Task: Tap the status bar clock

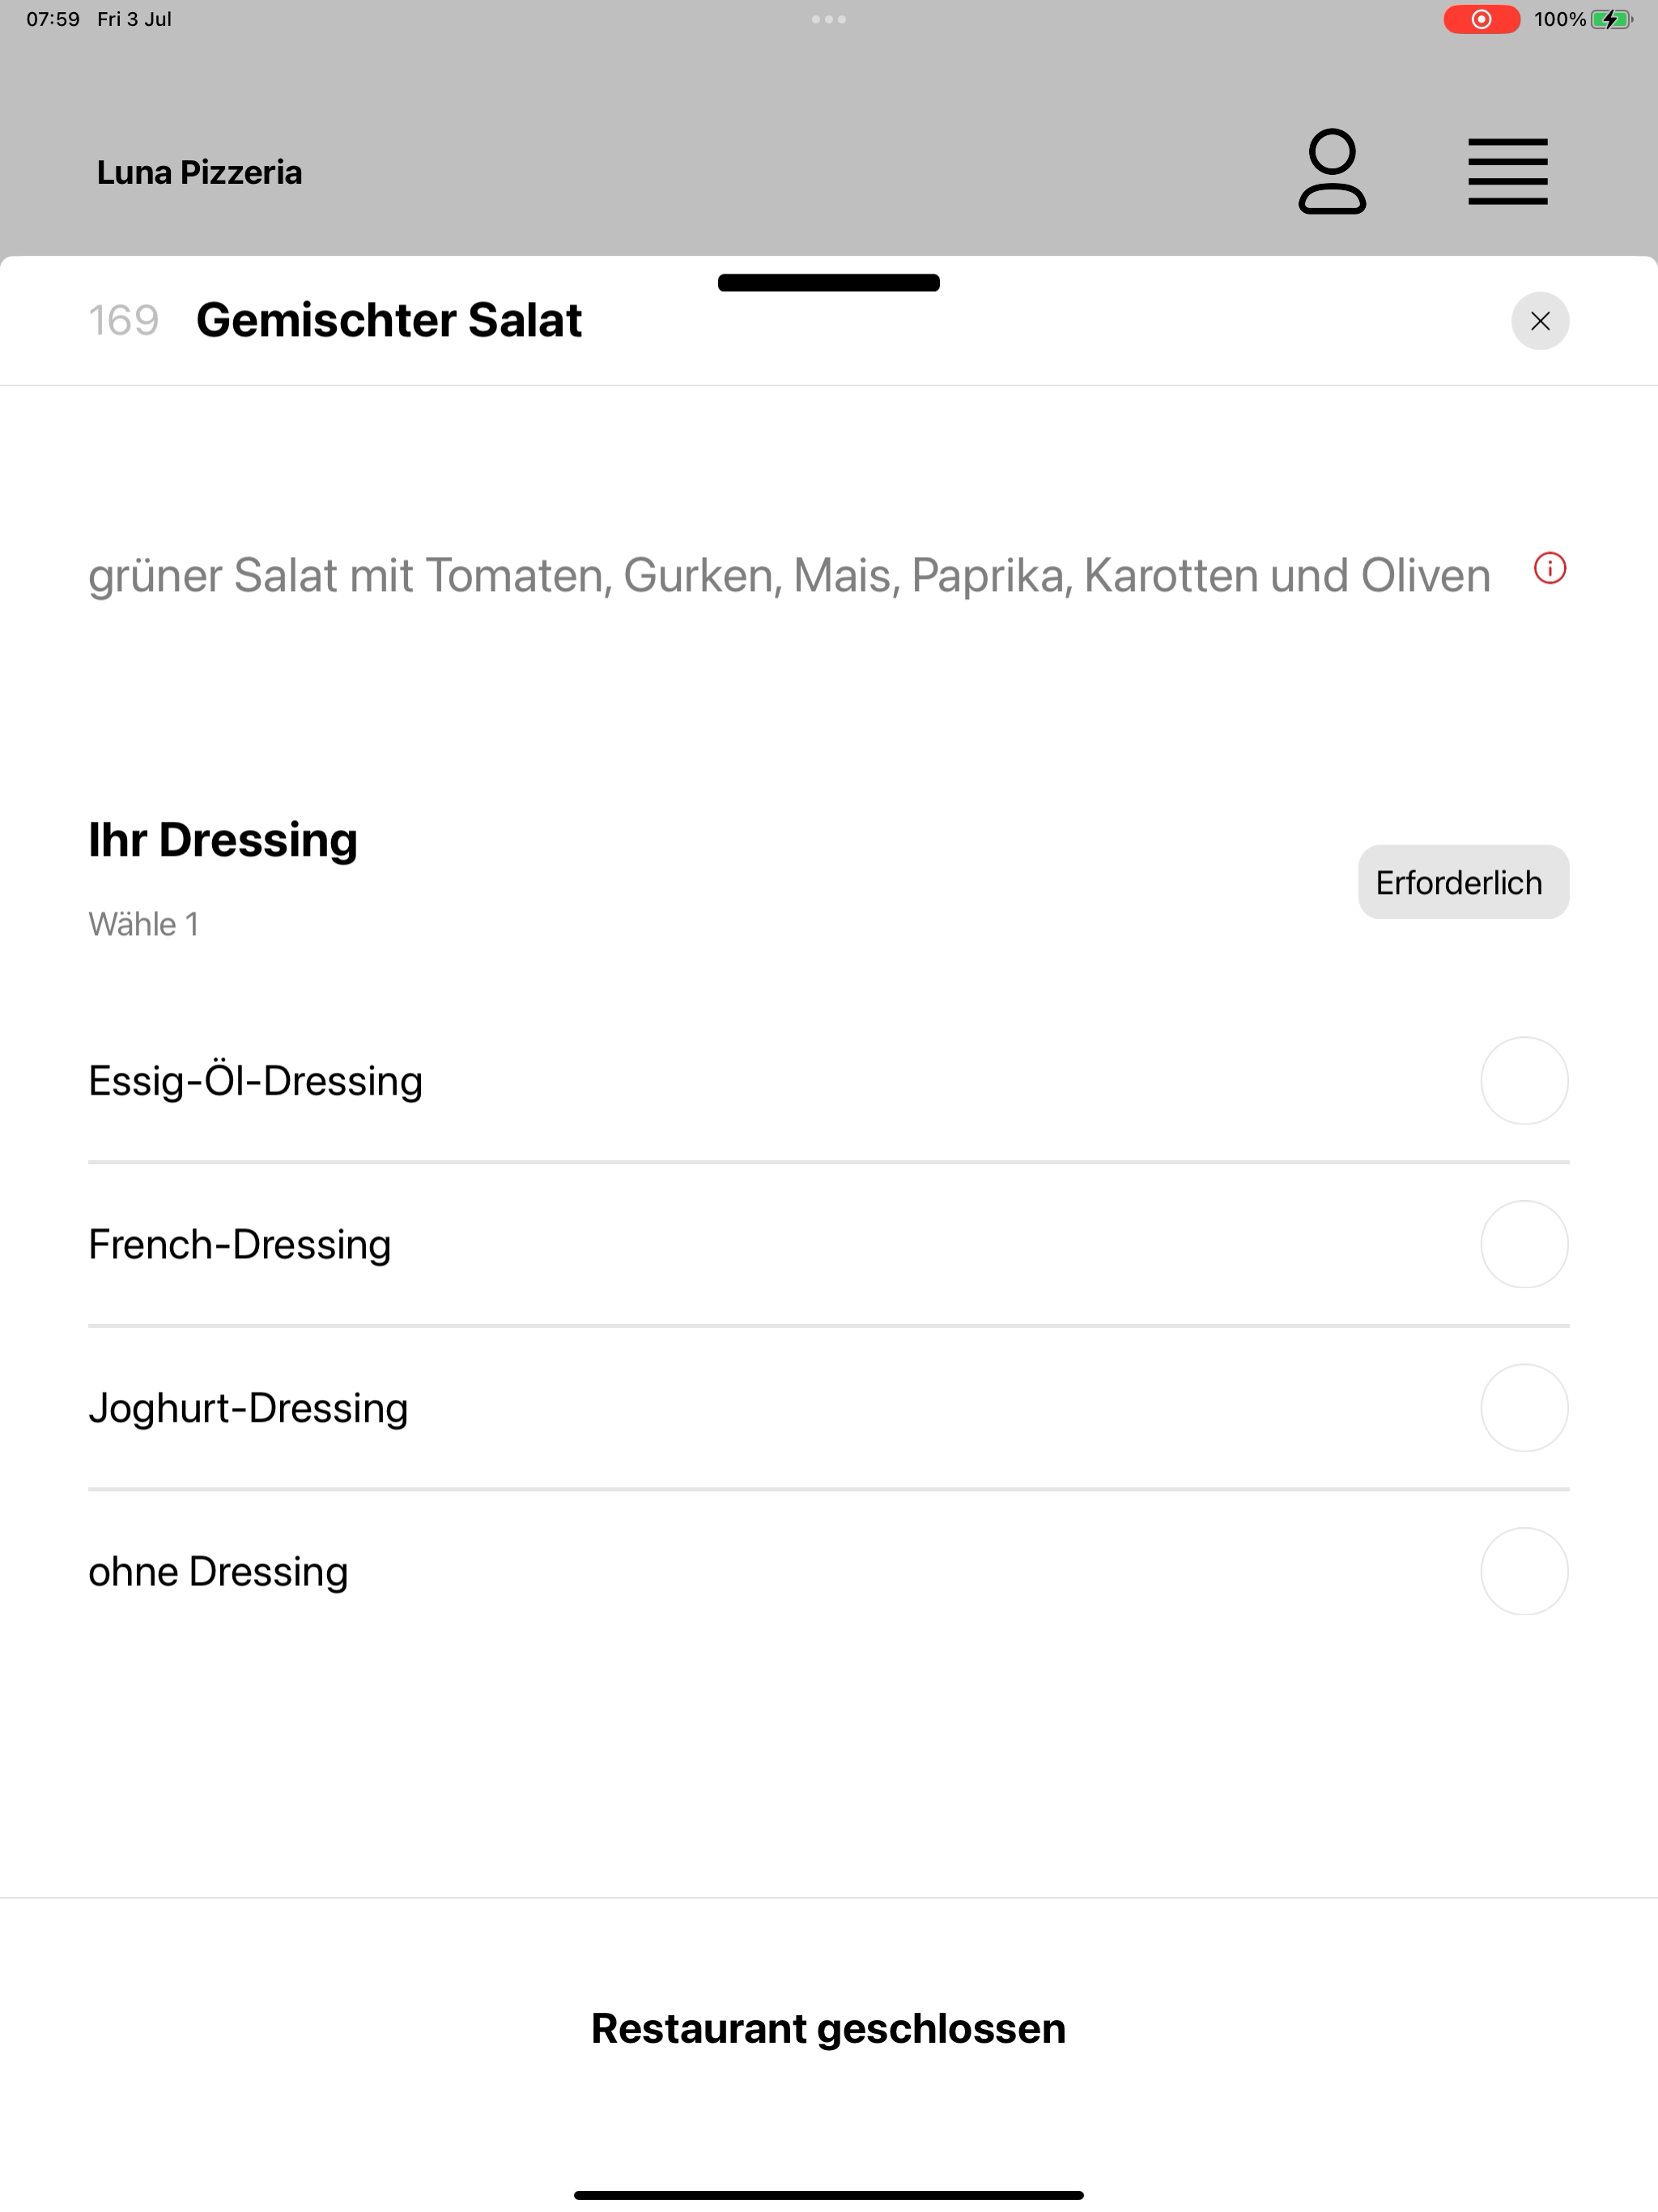Action: [53, 19]
